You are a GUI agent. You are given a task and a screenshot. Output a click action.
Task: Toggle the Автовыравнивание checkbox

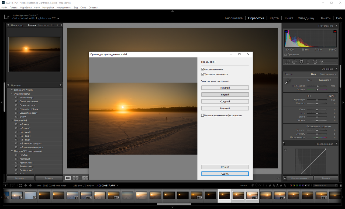click(x=203, y=69)
